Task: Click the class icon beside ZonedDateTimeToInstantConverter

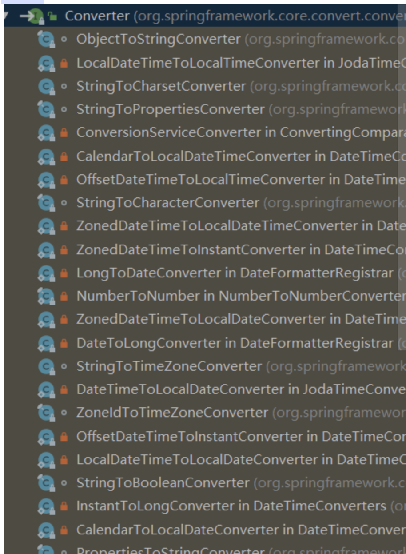Action: coord(46,250)
